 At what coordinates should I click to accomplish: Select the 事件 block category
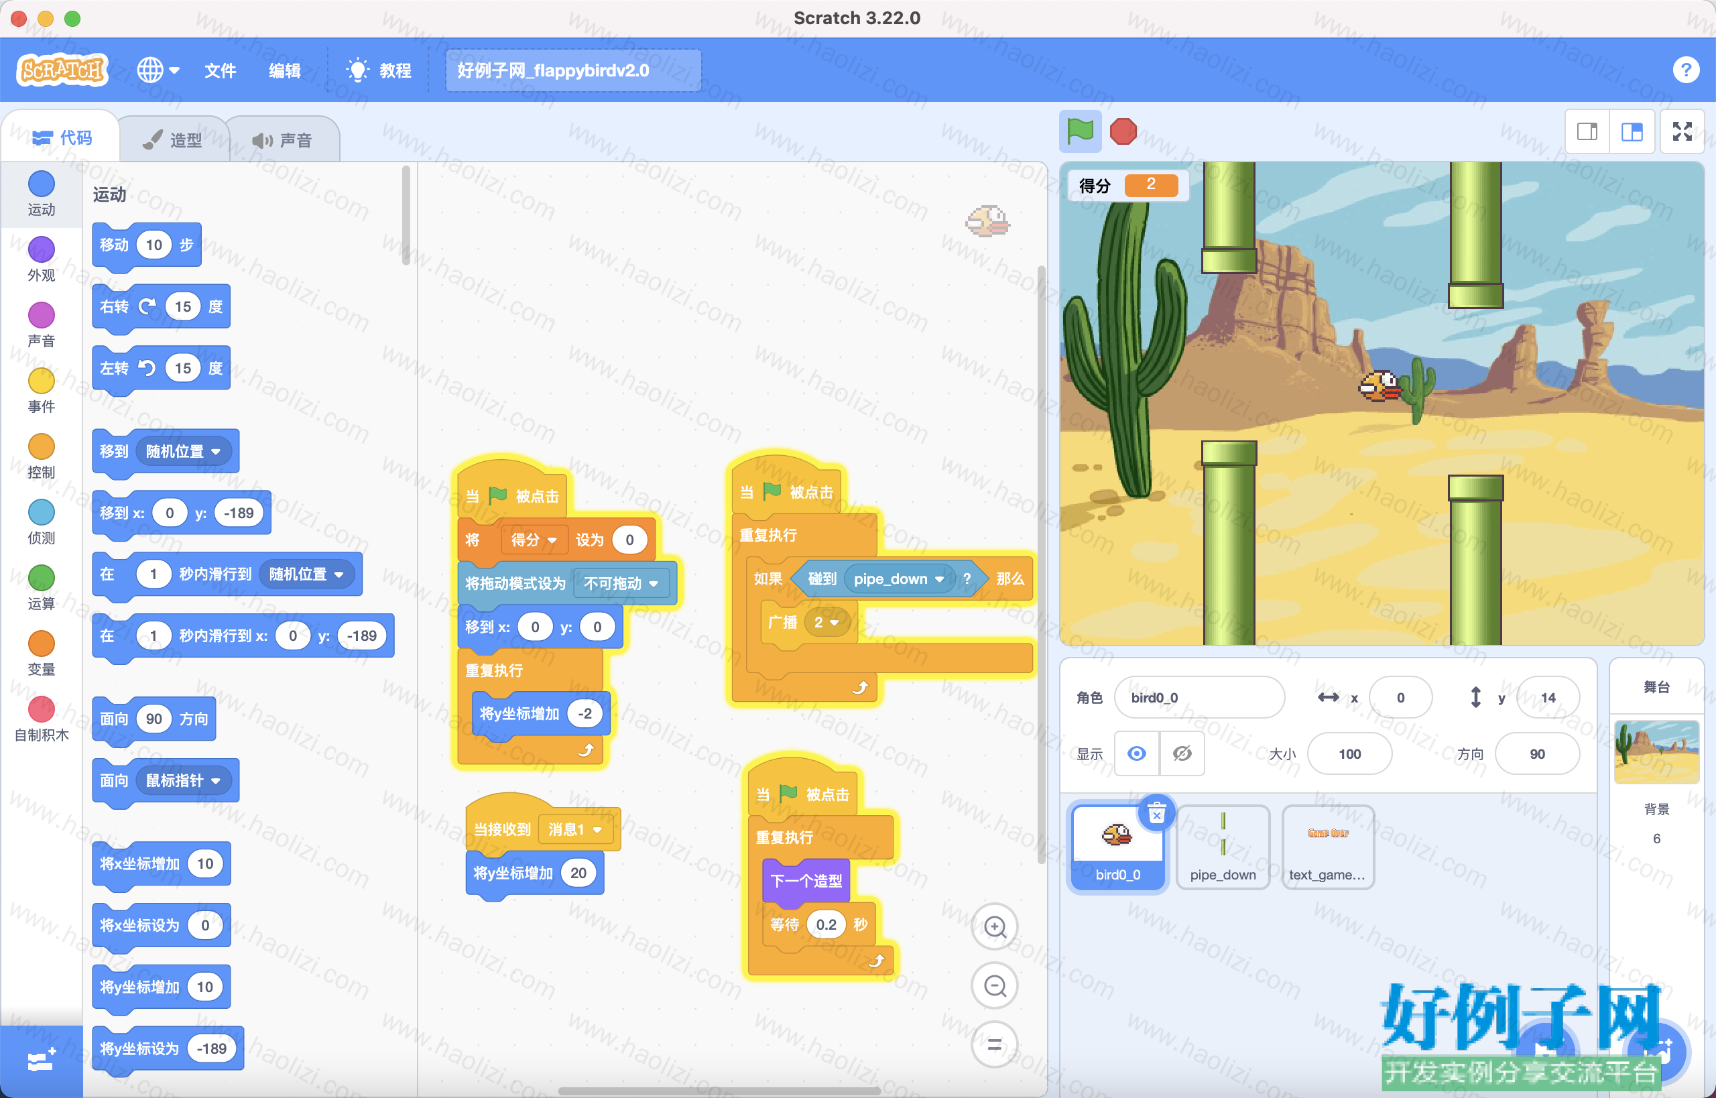(x=42, y=390)
